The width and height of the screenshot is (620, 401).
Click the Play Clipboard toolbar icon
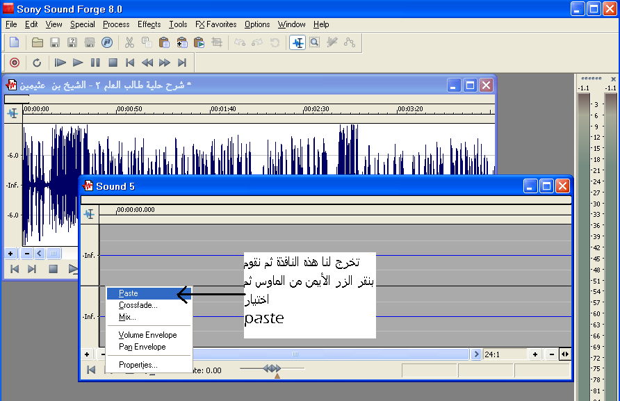199,42
